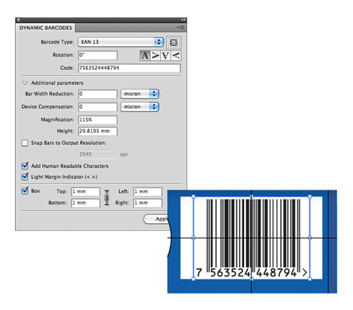Image resolution: width=353 pixels, height=310 pixels.
Task: Click the Top margin field
Action: (86, 192)
